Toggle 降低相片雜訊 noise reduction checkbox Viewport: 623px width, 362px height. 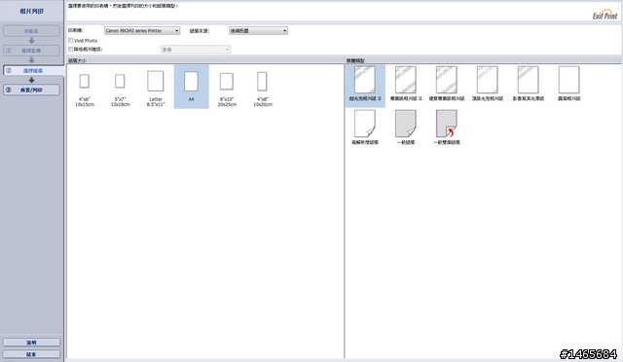point(71,50)
